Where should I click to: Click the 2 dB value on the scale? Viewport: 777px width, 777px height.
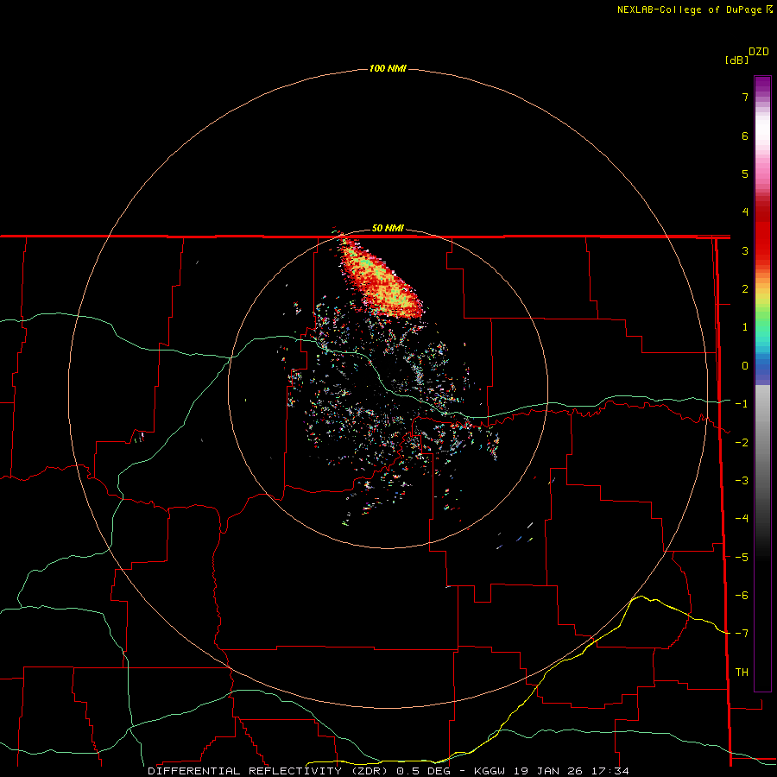tap(745, 289)
